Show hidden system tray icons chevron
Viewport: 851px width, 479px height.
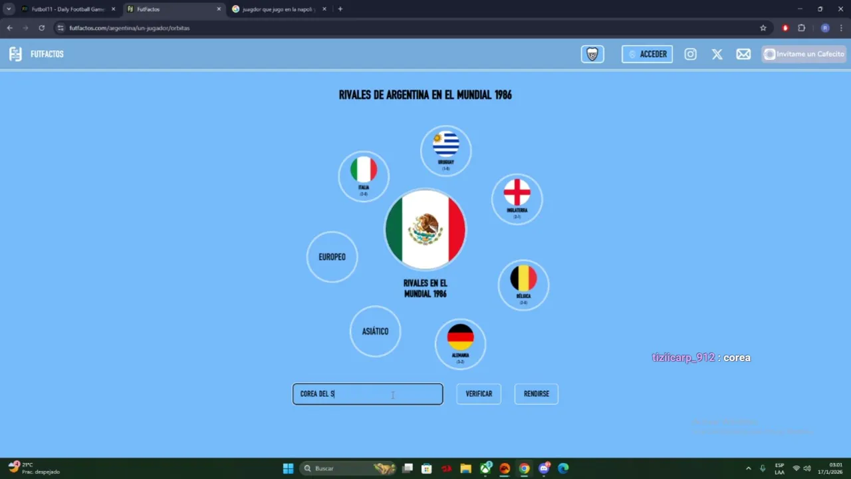click(749, 468)
